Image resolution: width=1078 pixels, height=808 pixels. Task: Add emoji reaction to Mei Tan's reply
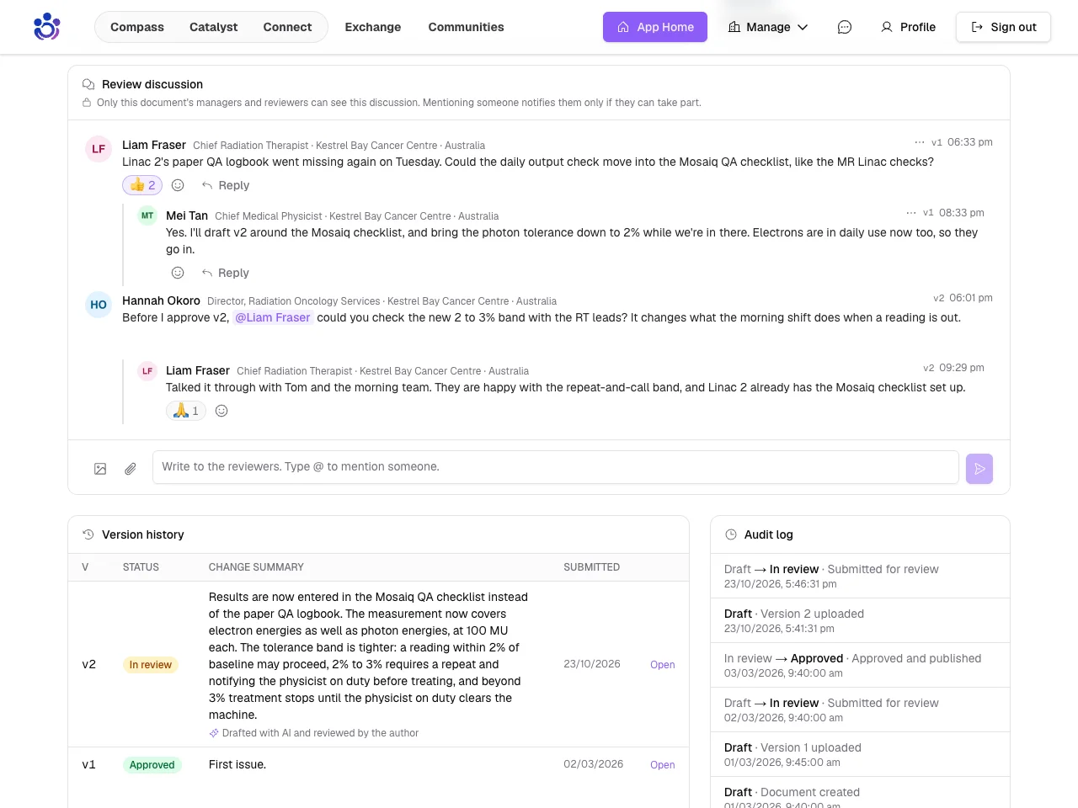click(x=178, y=273)
